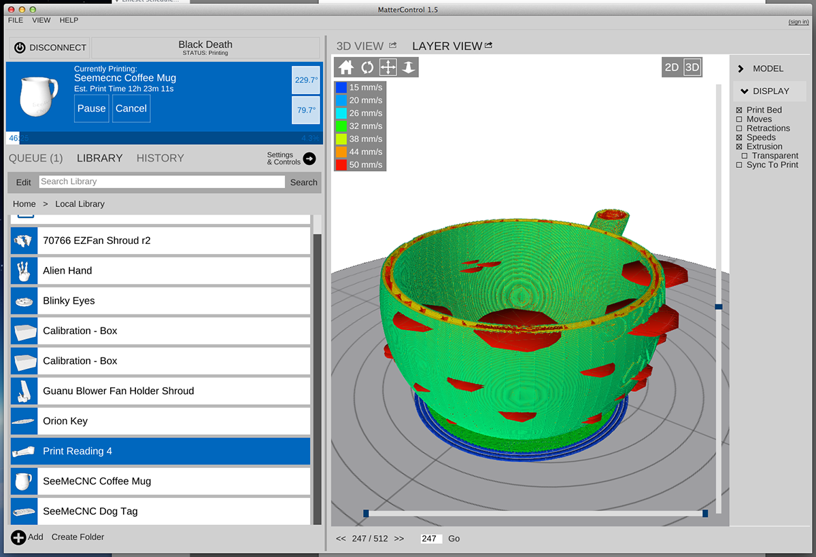This screenshot has width=816, height=557.
Task: Click the DISCONNECT button
Action: coord(50,48)
